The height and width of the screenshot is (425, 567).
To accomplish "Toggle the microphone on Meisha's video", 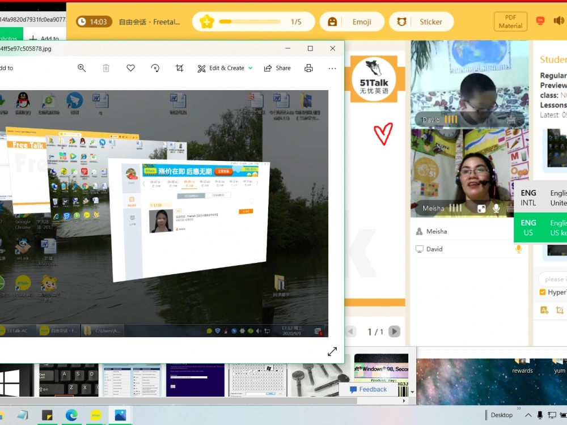I will click(x=496, y=209).
